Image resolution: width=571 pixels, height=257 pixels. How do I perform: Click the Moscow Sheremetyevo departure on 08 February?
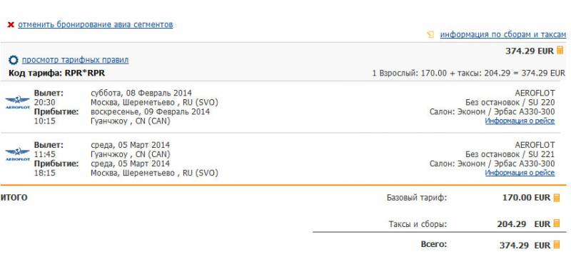[x=154, y=102]
